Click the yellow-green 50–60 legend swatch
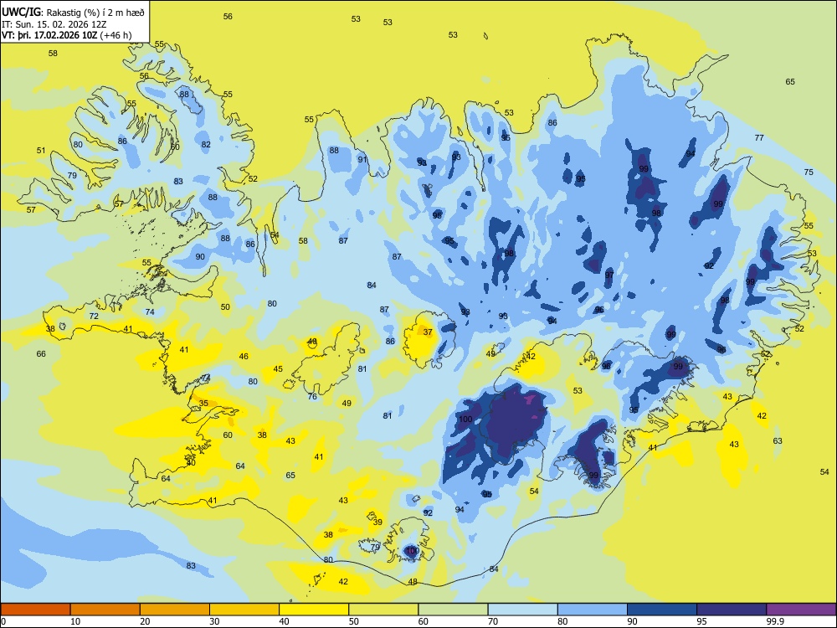 [x=383, y=610]
